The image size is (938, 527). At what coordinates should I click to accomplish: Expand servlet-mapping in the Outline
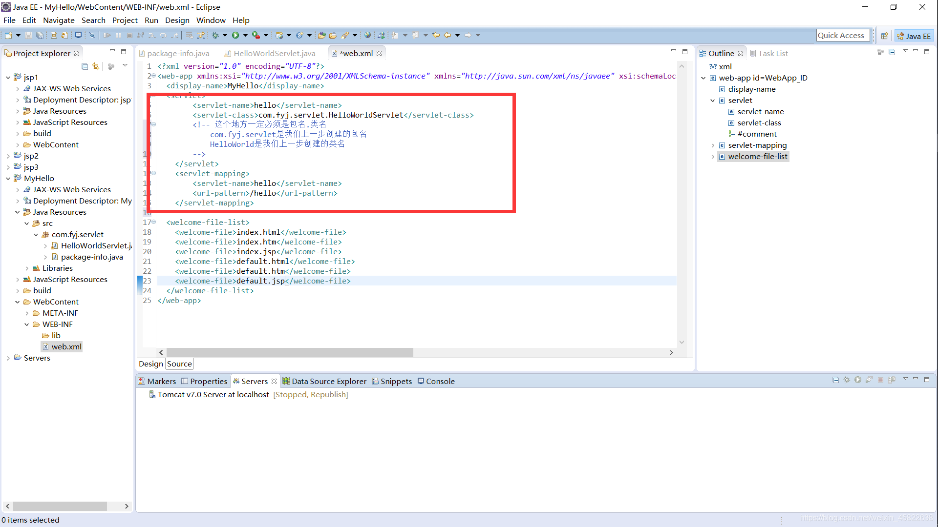point(713,145)
